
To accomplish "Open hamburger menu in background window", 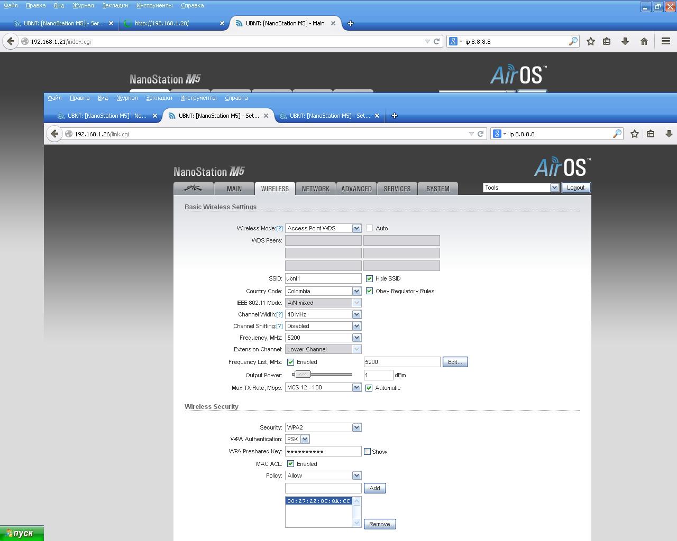I will click(666, 41).
